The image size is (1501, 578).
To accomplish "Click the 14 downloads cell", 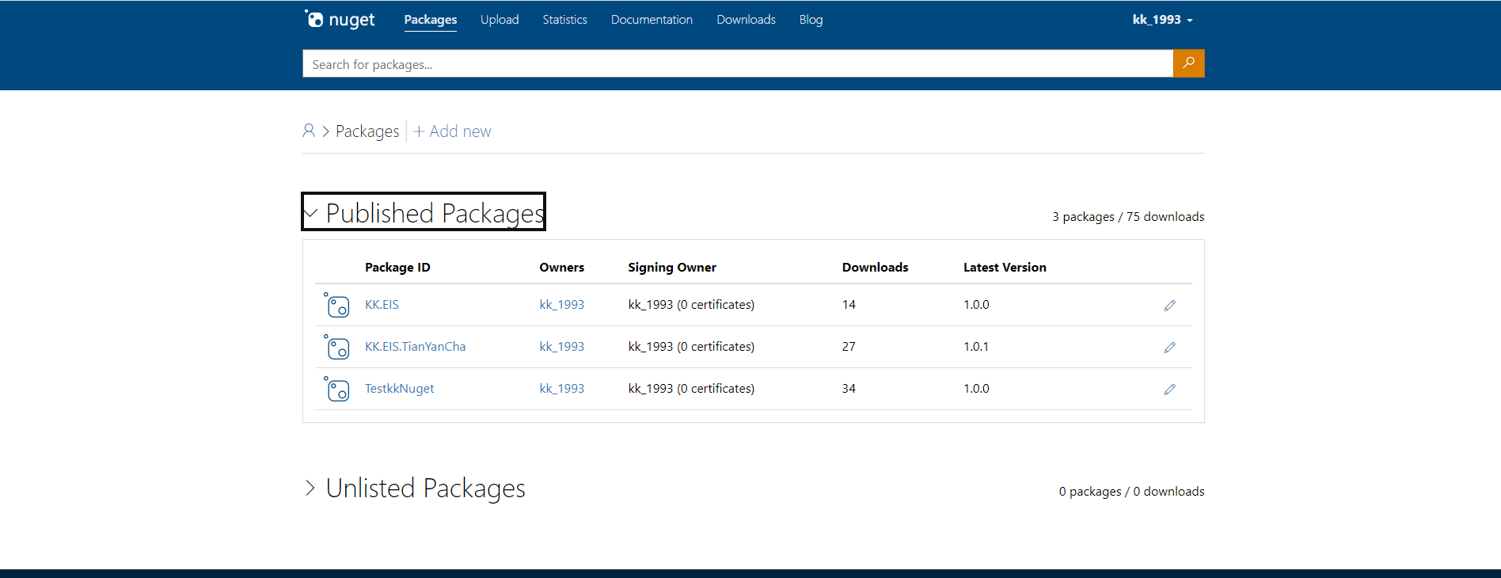I will [849, 305].
